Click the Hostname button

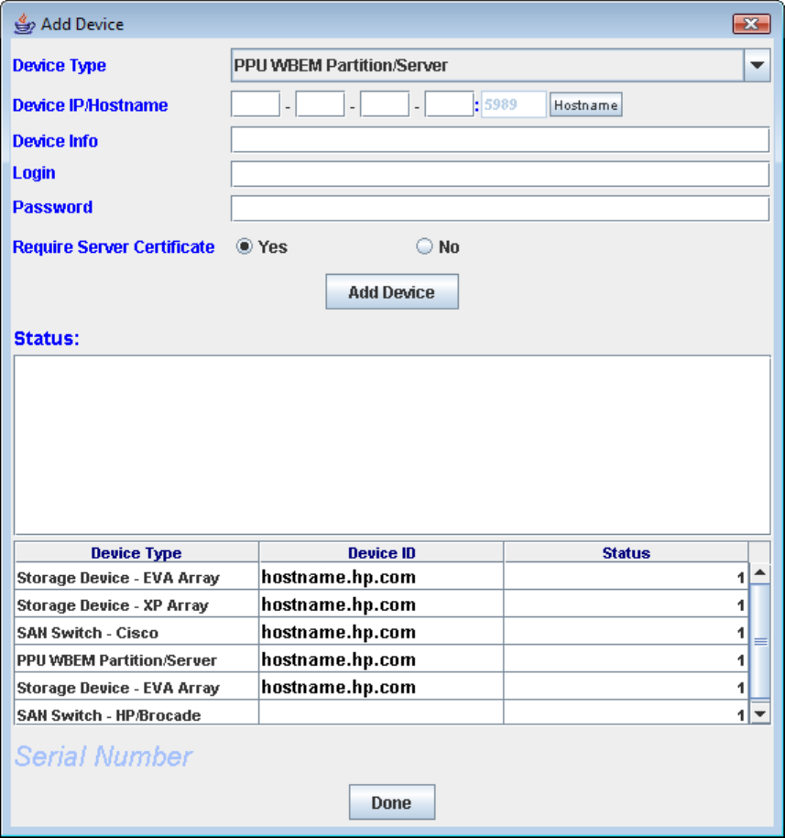click(x=585, y=104)
